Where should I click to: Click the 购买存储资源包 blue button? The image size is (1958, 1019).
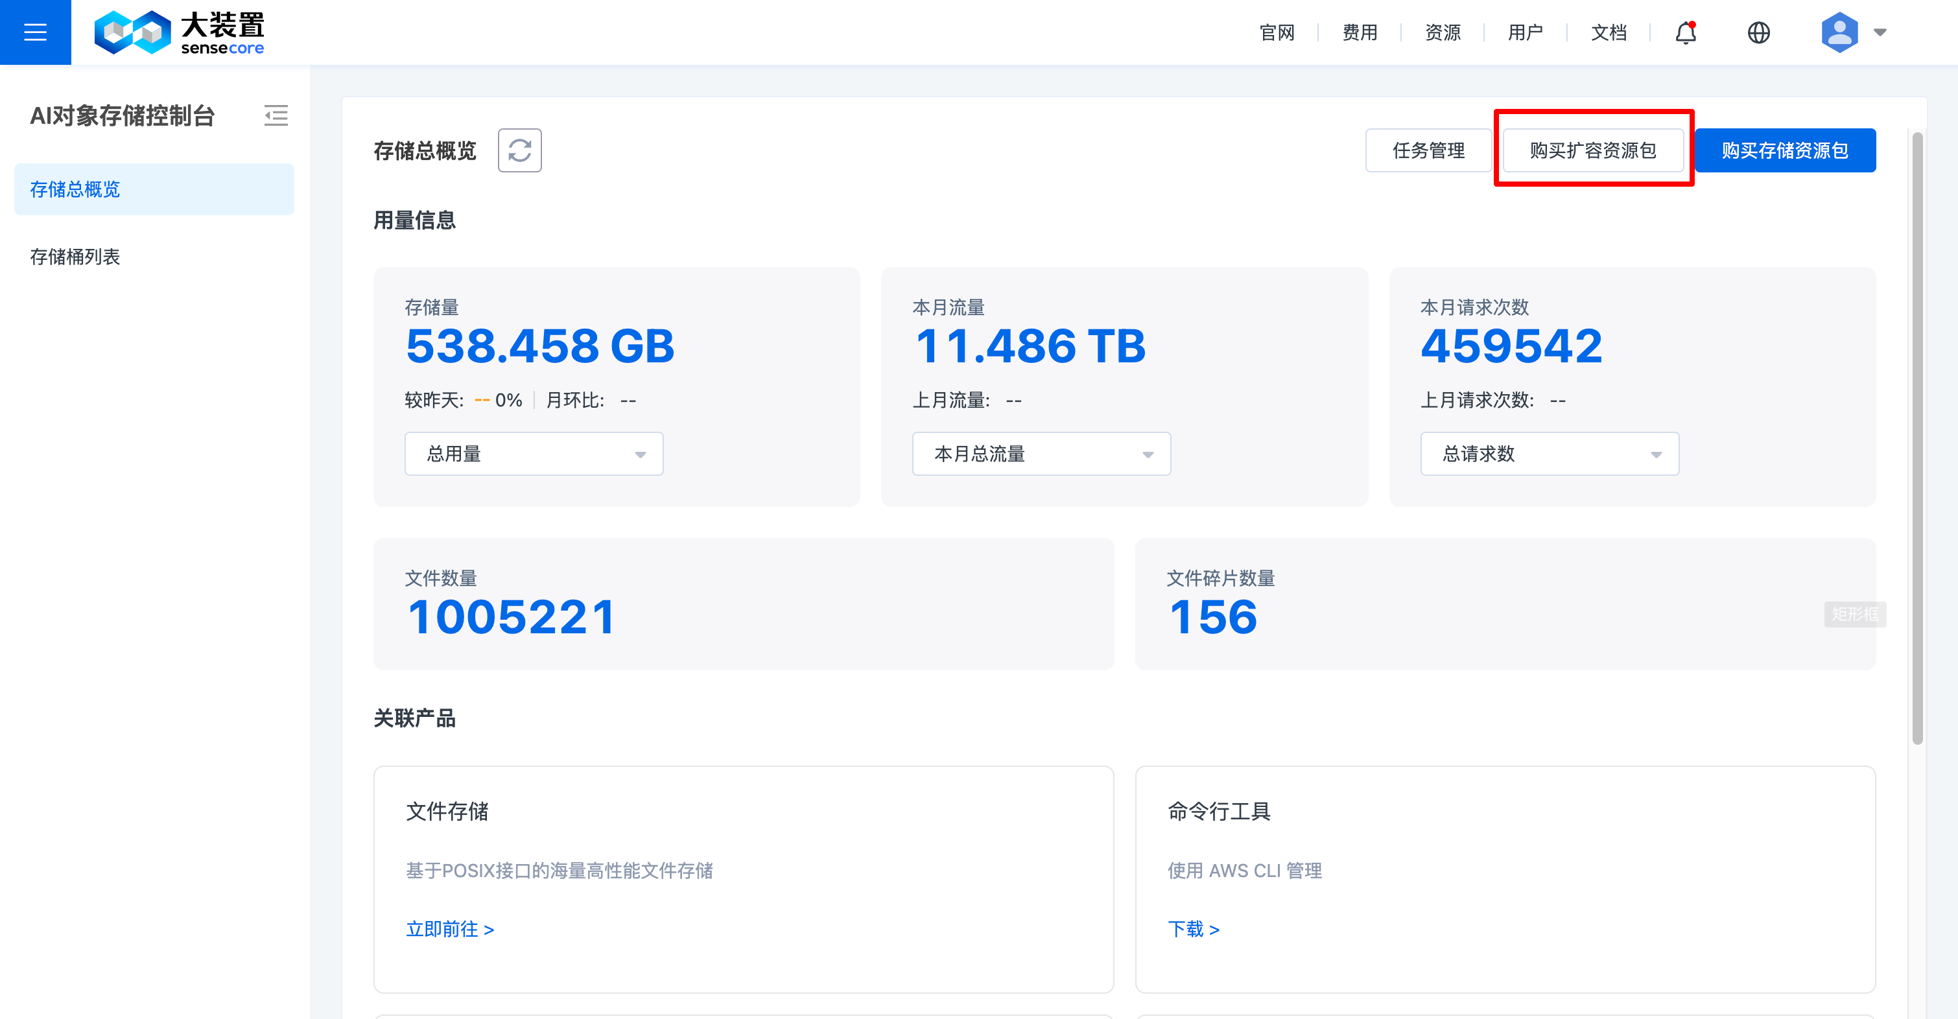pos(1784,150)
